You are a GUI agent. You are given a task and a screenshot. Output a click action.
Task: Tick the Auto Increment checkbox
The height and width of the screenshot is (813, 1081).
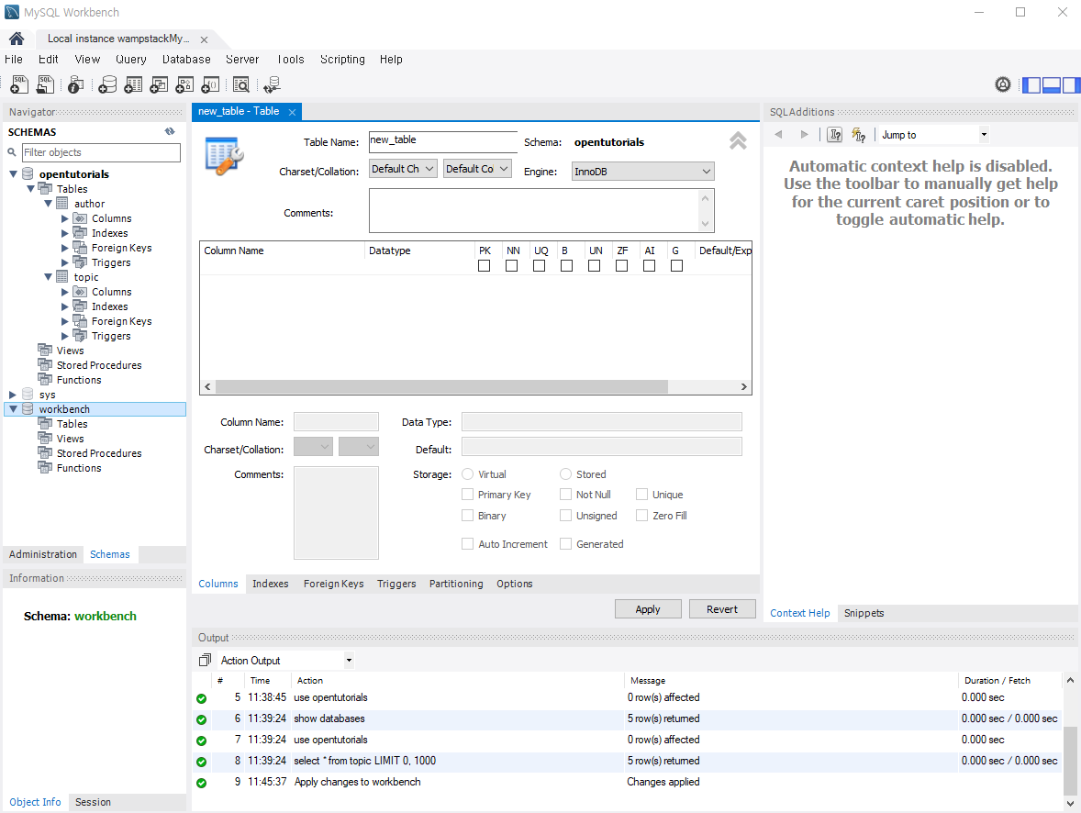(467, 544)
